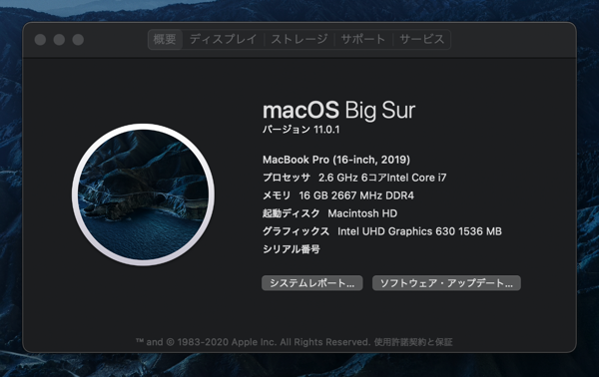Click the Big Sur circular wallpaper image
Viewport: 599px width, 377px height.
tap(143, 194)
